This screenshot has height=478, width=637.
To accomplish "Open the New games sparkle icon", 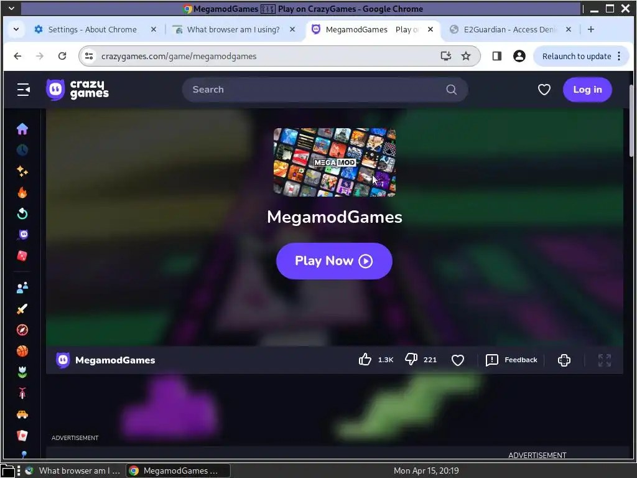I will coord(22,171).
